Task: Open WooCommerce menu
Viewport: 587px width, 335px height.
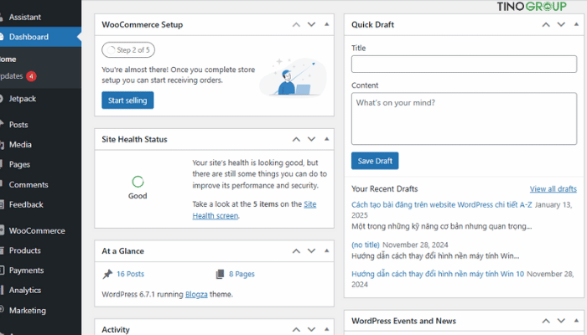Action: click(x=37, y=230)
